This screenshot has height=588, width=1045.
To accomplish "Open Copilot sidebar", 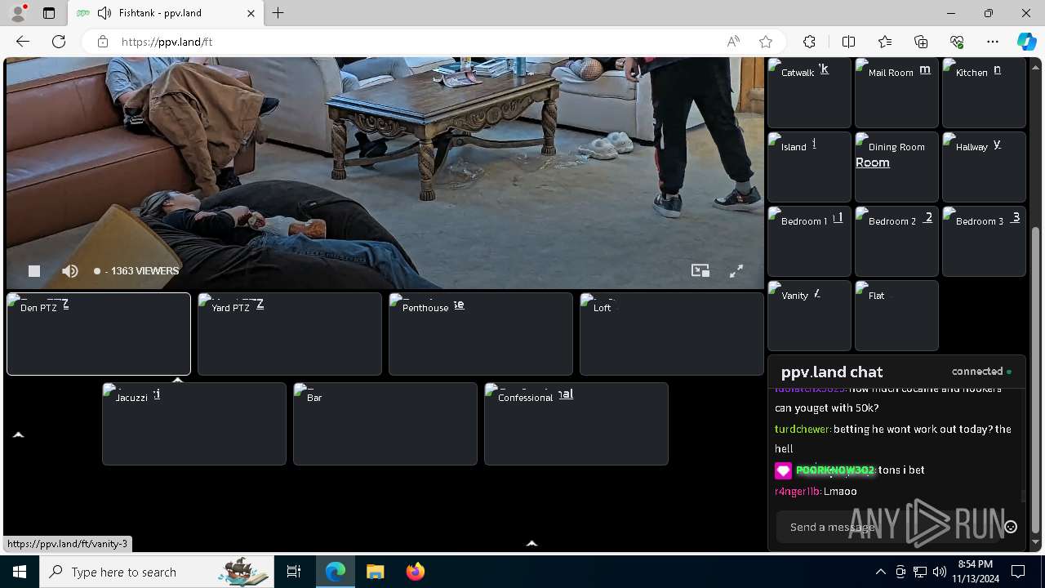I will coord(1026,42).
